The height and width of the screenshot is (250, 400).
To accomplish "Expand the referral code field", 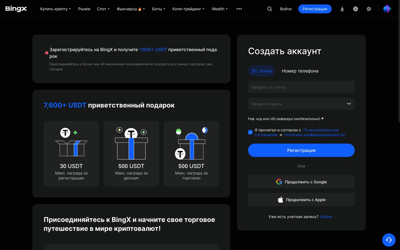I will pyautogui.click(x=286, y=119).
